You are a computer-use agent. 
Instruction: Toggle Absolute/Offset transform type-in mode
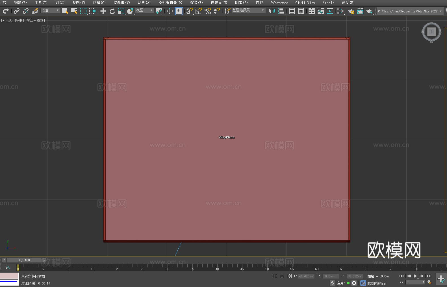(290, 276)
